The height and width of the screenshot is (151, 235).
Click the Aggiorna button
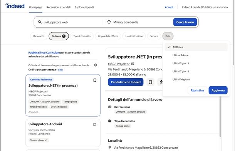[218, 90]
